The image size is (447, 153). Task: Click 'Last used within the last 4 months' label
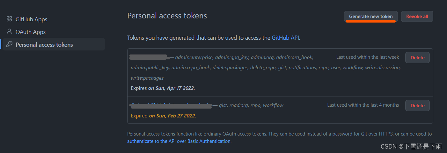point(363,105)
